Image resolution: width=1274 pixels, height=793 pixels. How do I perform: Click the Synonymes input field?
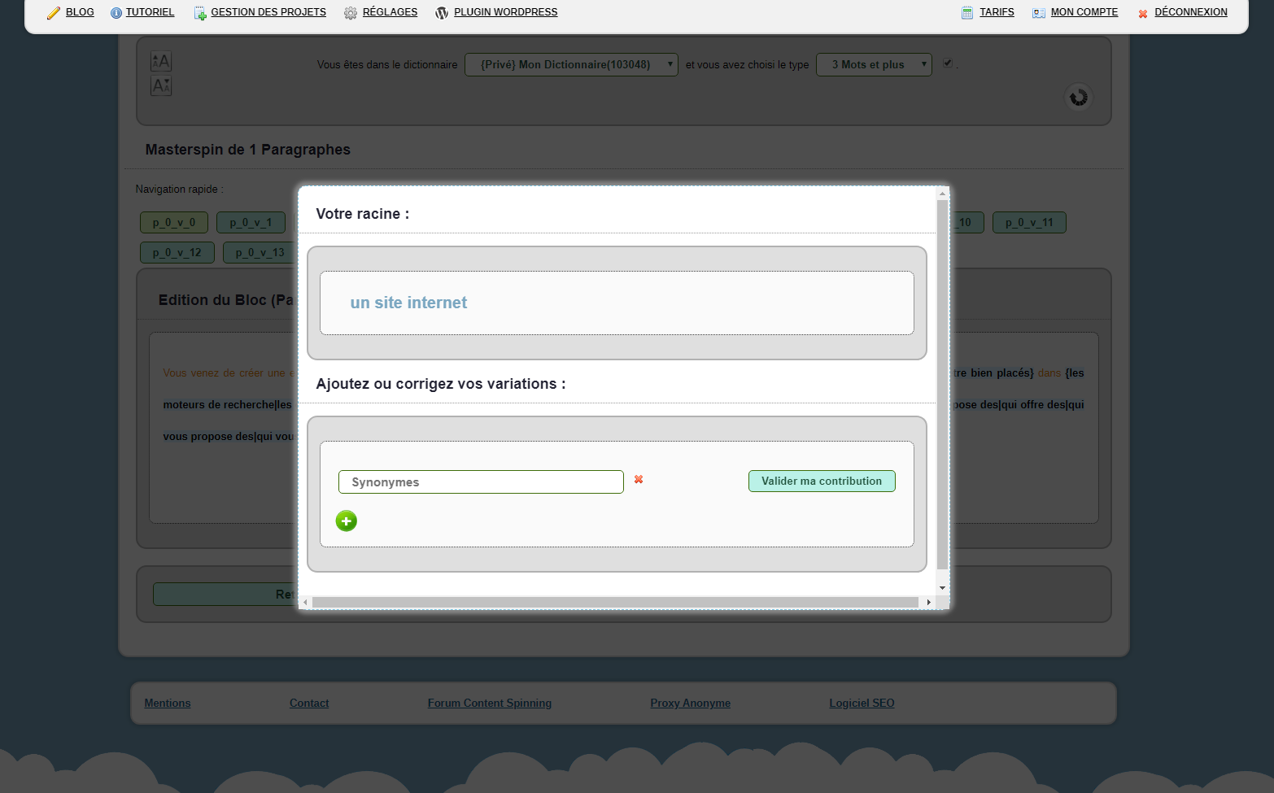481,481
